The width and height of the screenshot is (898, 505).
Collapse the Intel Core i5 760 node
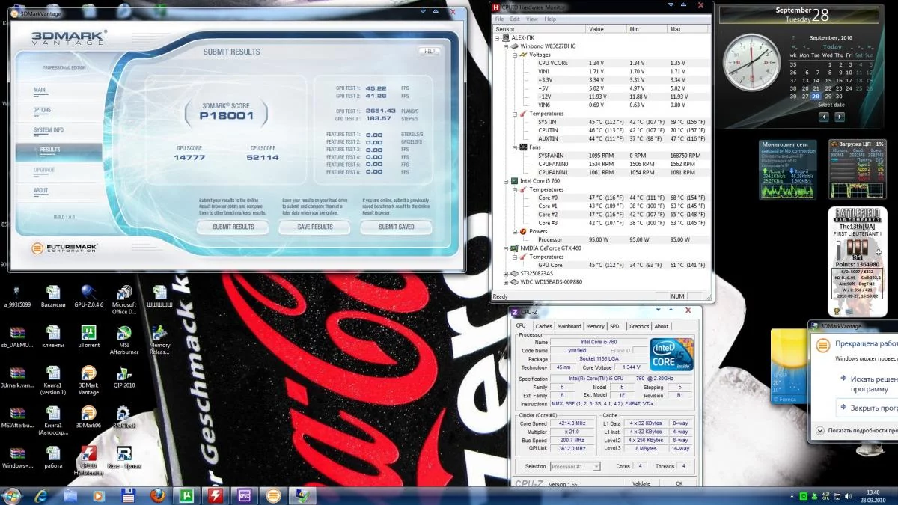[x=506, y=181]
